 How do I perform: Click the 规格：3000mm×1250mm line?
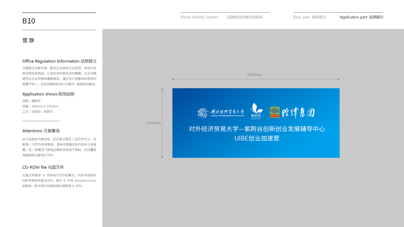(40, 106)
